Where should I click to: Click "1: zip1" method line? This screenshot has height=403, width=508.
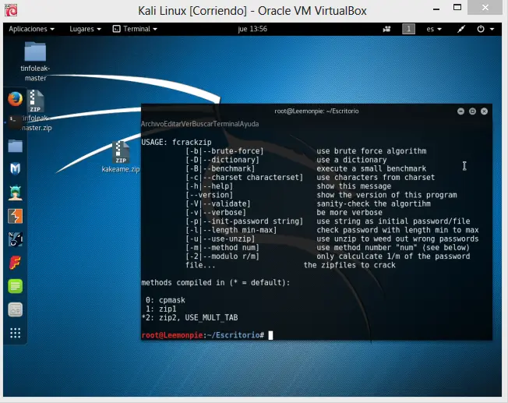pos(161,309)
